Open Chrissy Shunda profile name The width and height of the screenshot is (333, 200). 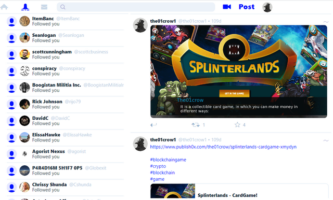click(x=49, y=184)
